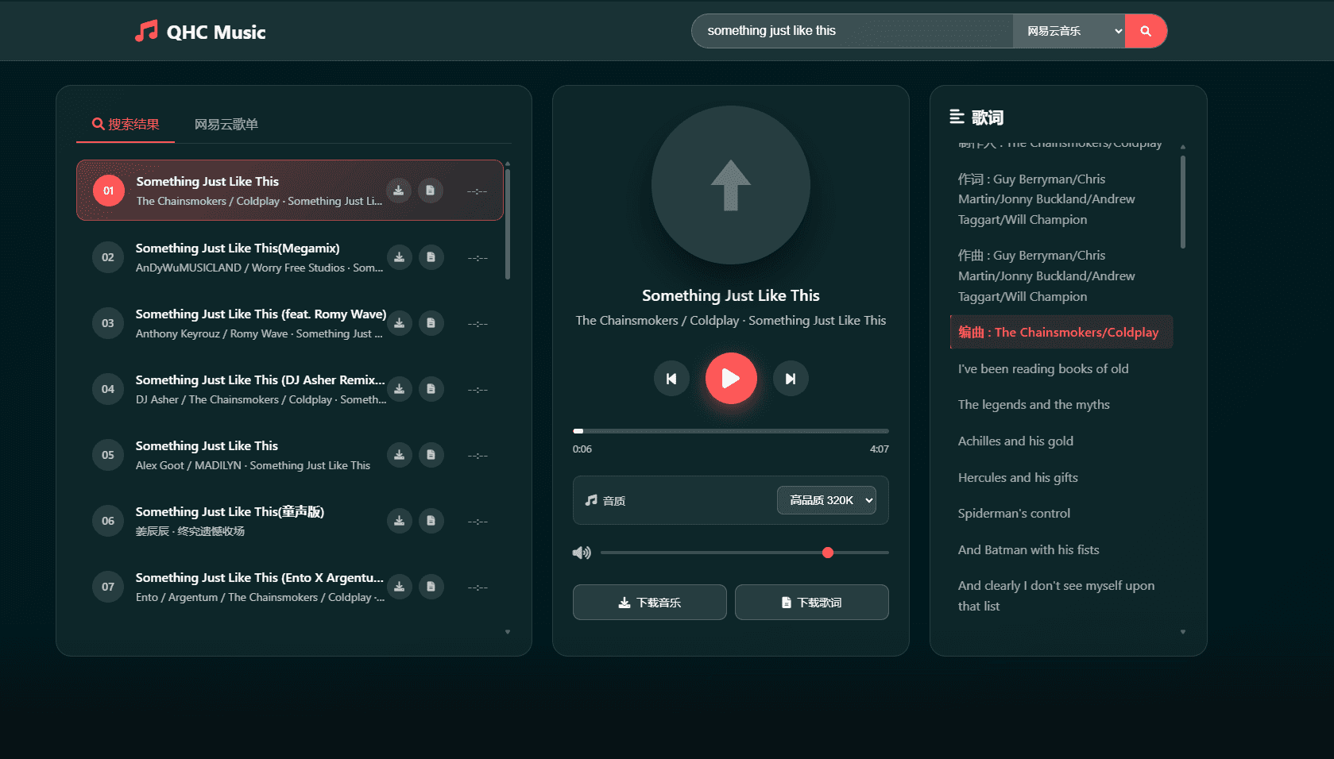Skip to the next track

point(791,379)
